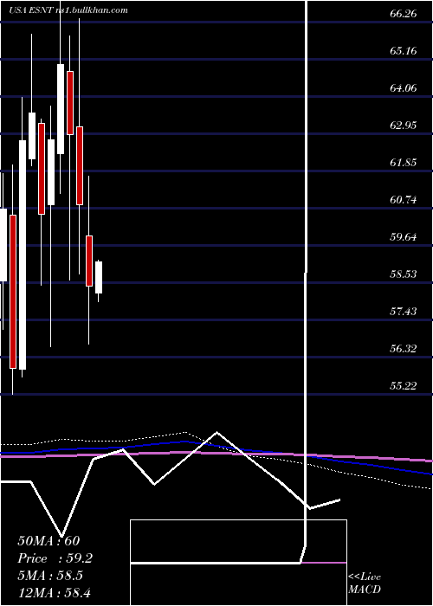
Task: Click the 50MA : 60 readout
Action: pos(48,541)
